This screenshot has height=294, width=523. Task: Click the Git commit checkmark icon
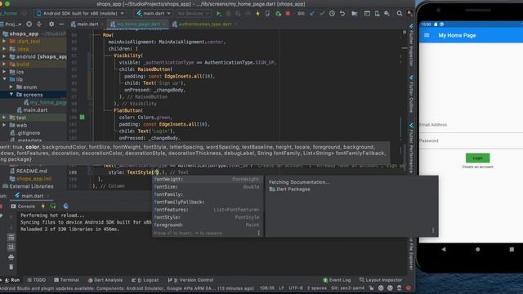click(322, 14)
